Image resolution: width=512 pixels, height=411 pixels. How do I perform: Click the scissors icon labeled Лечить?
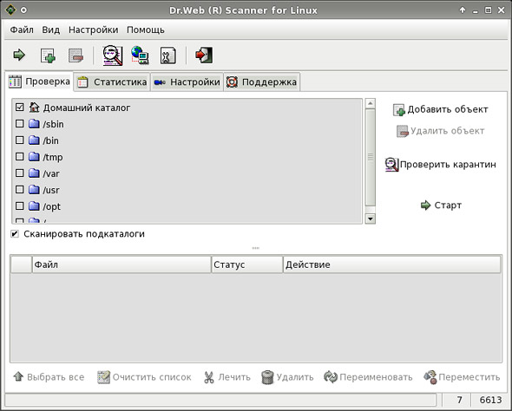point(208,377)
